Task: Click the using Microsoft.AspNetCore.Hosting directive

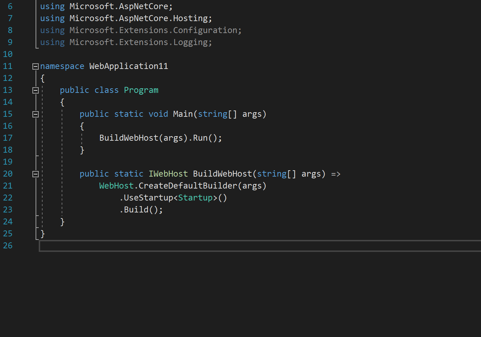Action: pos(126,18)
